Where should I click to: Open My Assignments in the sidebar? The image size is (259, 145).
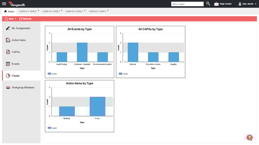pyautogui.click(x=21, y=28)
